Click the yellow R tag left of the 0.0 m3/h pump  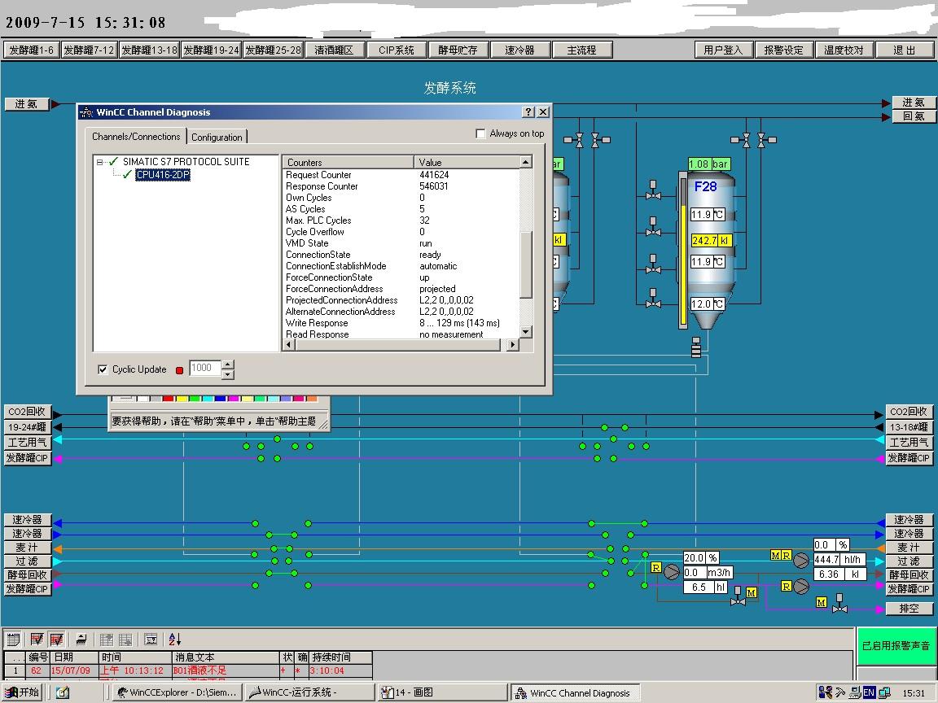coord(655,567)
